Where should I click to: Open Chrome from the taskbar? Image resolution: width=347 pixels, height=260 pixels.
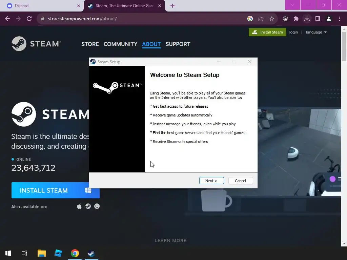tap(75, 253)
